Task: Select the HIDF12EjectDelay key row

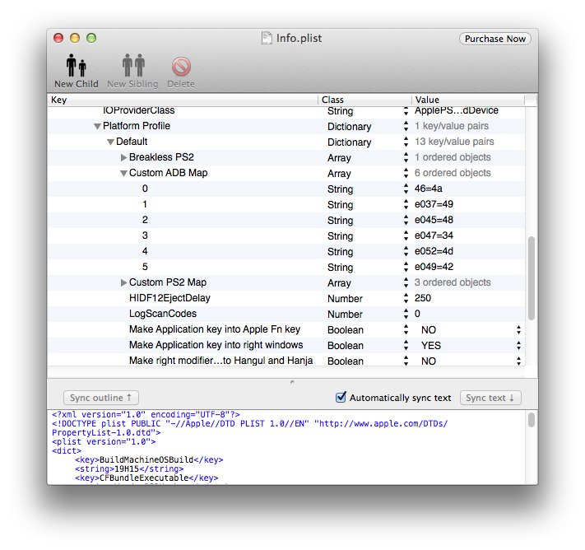Action: click(169, 298)
